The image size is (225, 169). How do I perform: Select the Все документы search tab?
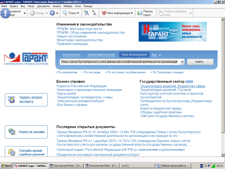click(71, 55)
